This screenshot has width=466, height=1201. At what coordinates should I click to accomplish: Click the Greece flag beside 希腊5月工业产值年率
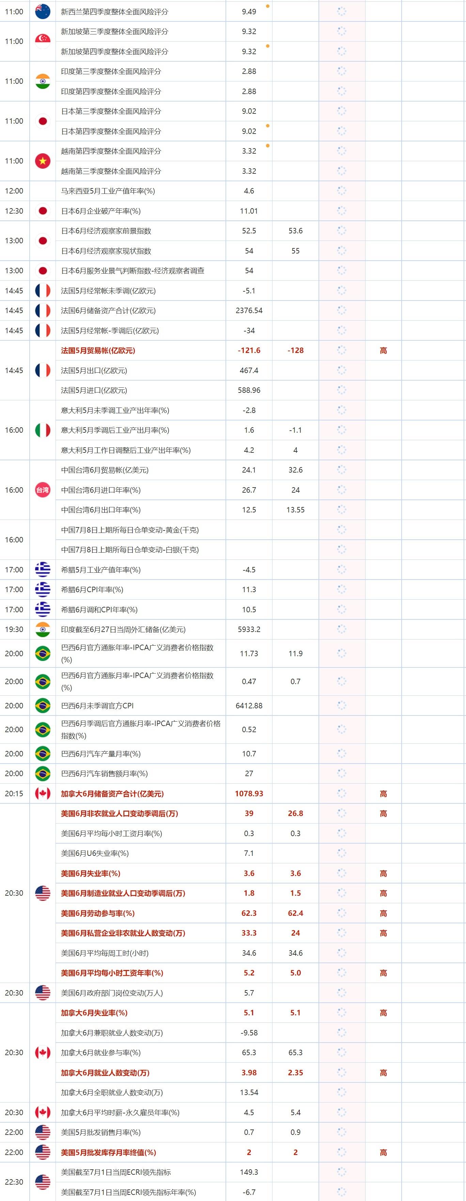pos(42,569)
